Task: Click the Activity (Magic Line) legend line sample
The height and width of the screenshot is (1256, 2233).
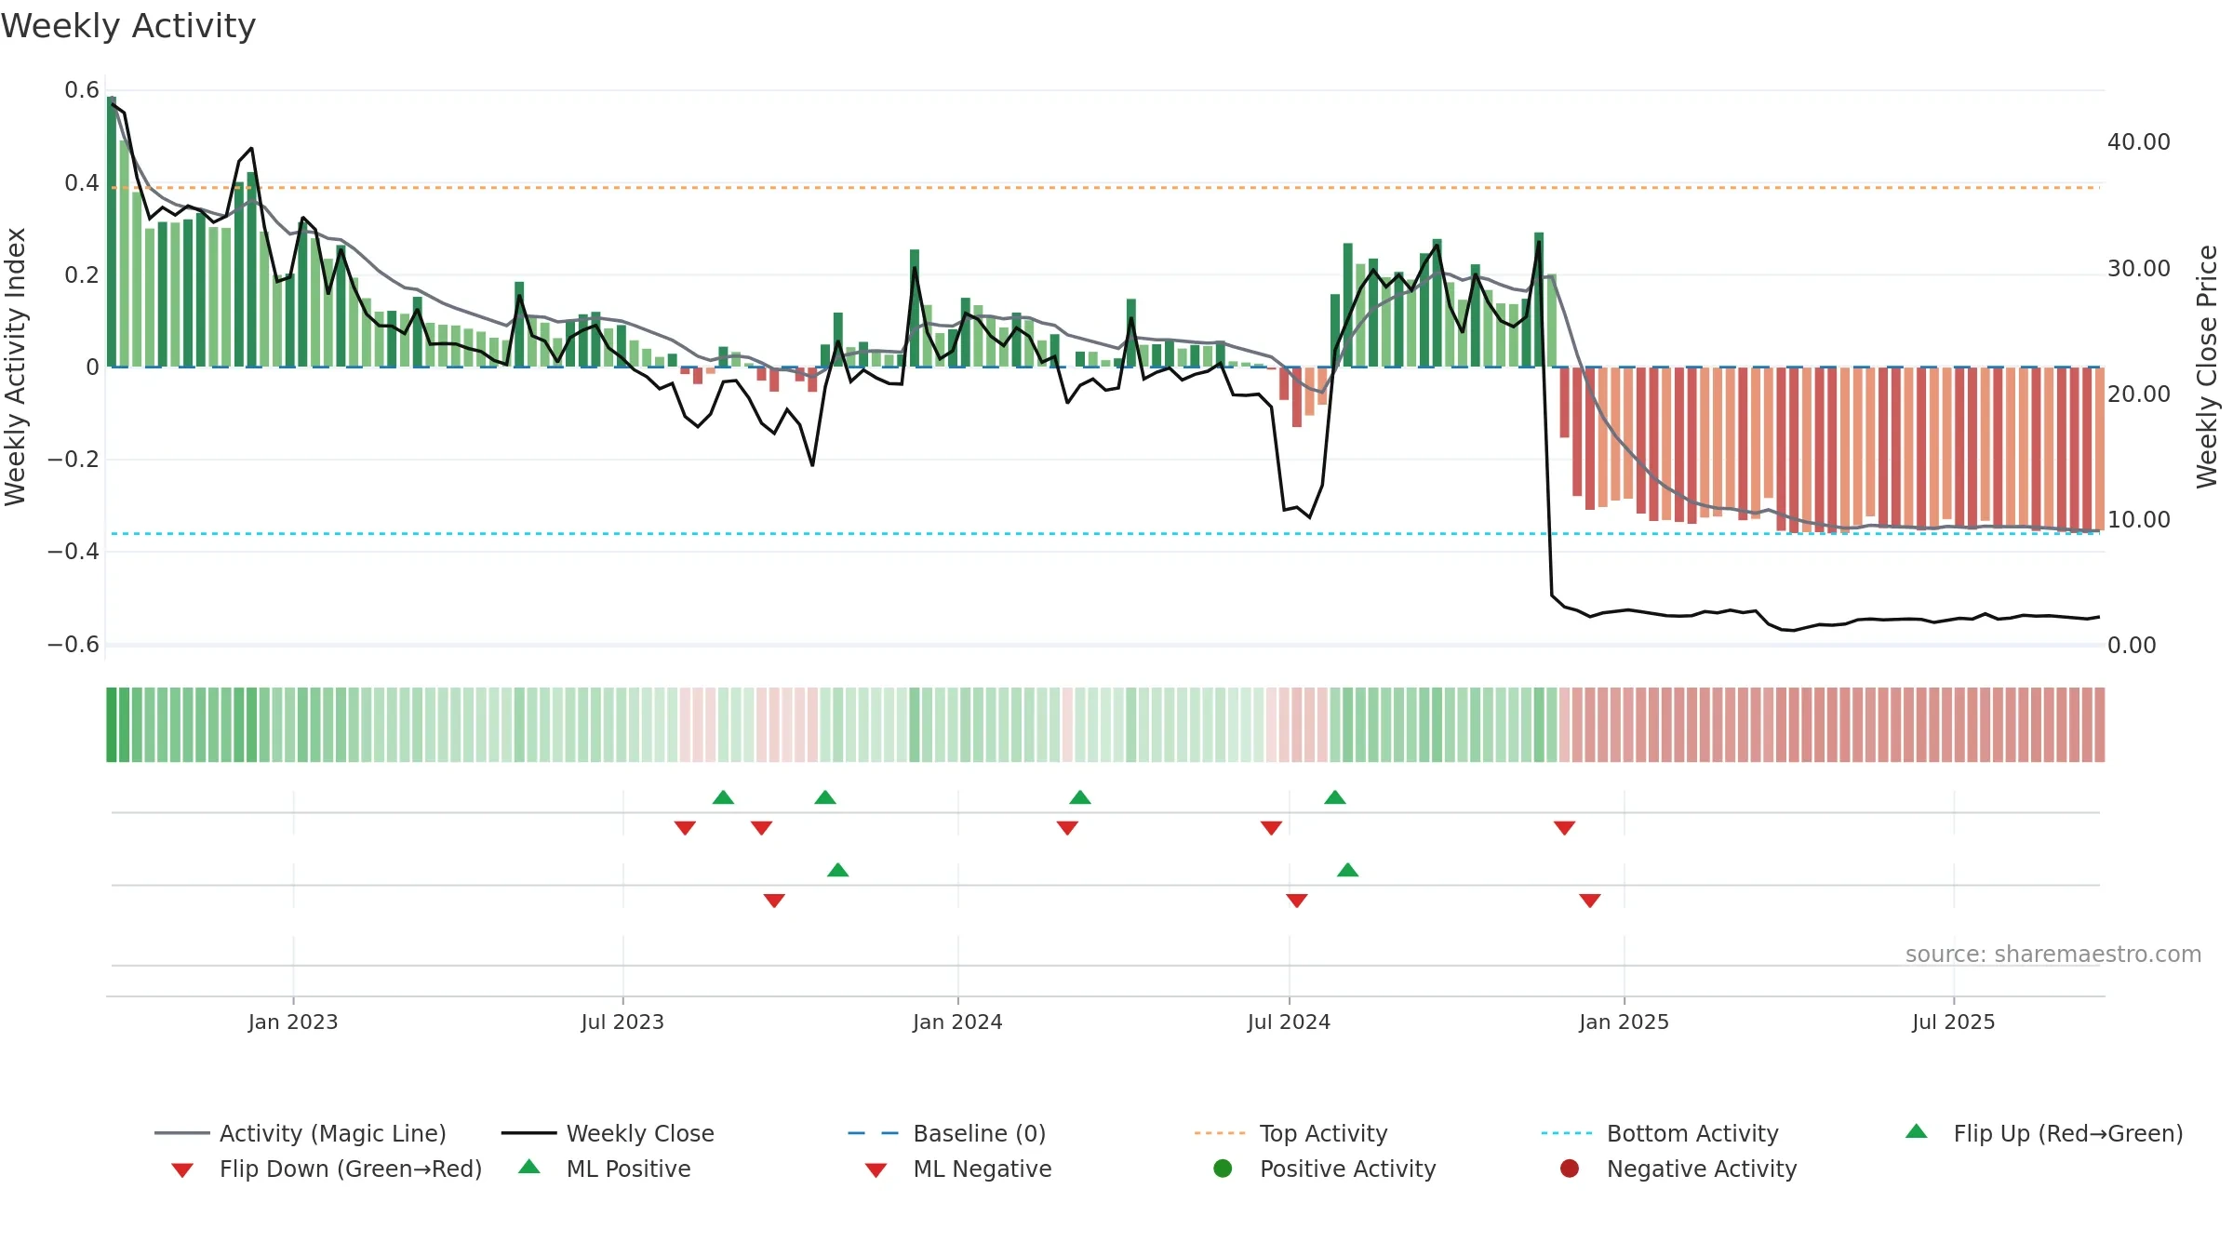Action: point(182,1133)
